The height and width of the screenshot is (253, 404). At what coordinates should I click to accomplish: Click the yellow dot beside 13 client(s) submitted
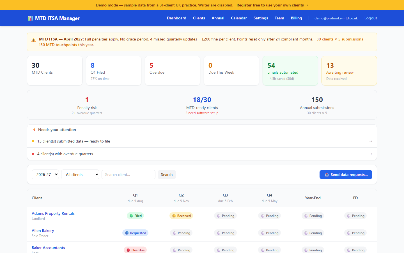tap(33, 141)
